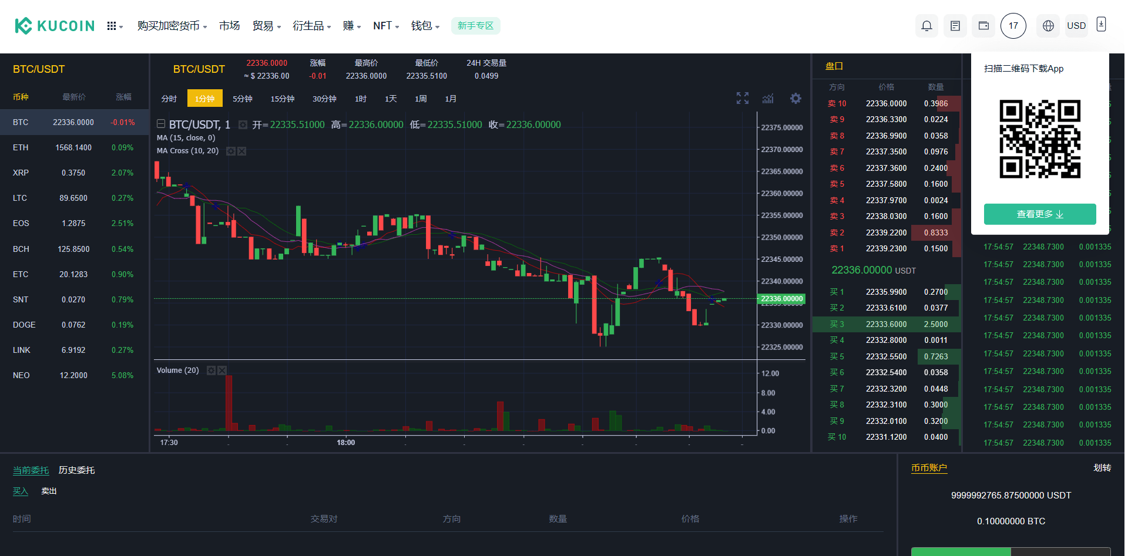Expand the 购买加密货币 dropdown menu
The width and height of the screenshot is (1128, 556).
[172, 26]
